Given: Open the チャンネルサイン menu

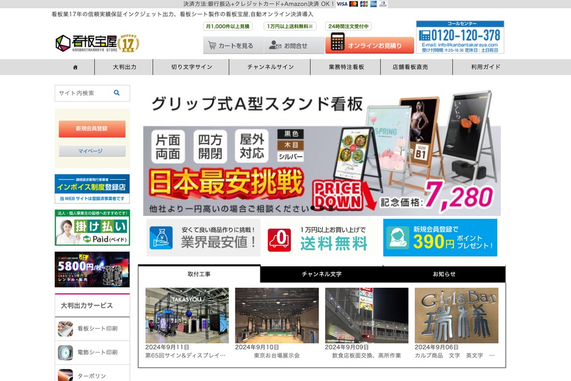Looking at the screenshot, I should (270, 67).
